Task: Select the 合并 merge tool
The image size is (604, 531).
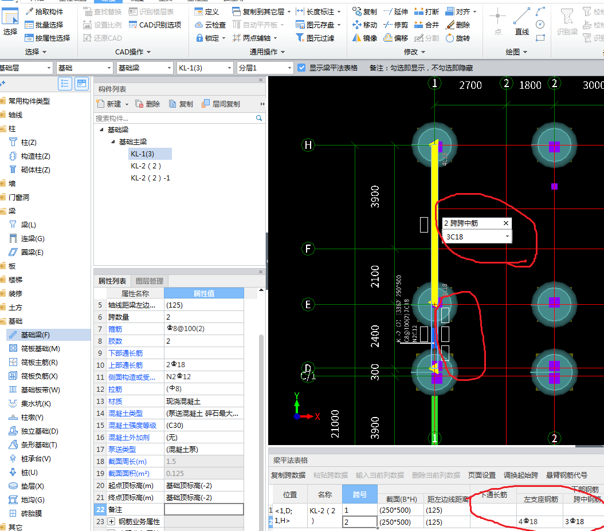Action: click(426, 25)
